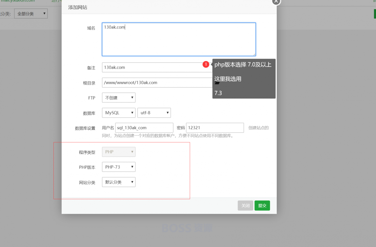Click the FTP label
This screenshot has height=247, width=376.
(x=92, y=98)
